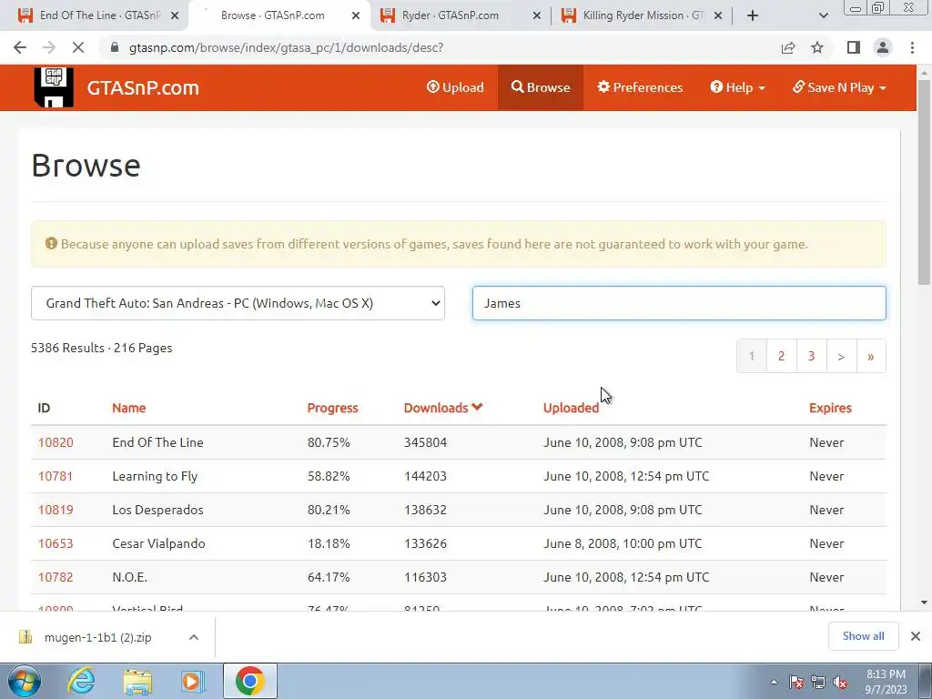Go to results page 2
The height and width of the screenshot is (699, 932).
coord(781,356)
